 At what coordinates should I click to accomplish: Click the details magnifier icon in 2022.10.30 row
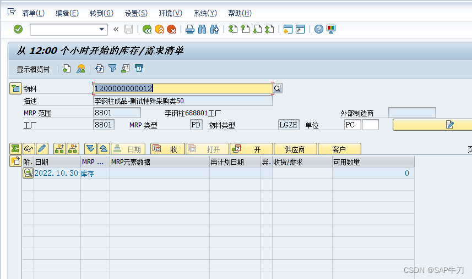point(28,173)
